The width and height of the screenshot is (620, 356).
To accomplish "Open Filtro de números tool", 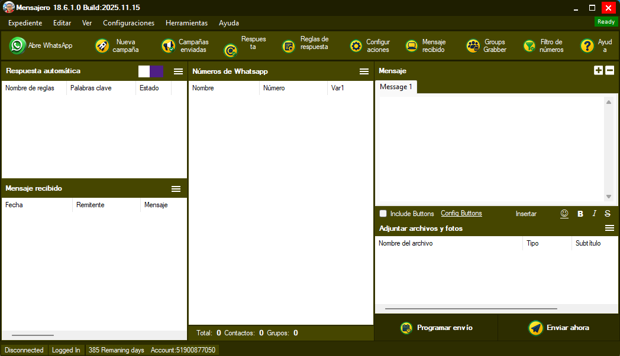I will coord(528,45).
